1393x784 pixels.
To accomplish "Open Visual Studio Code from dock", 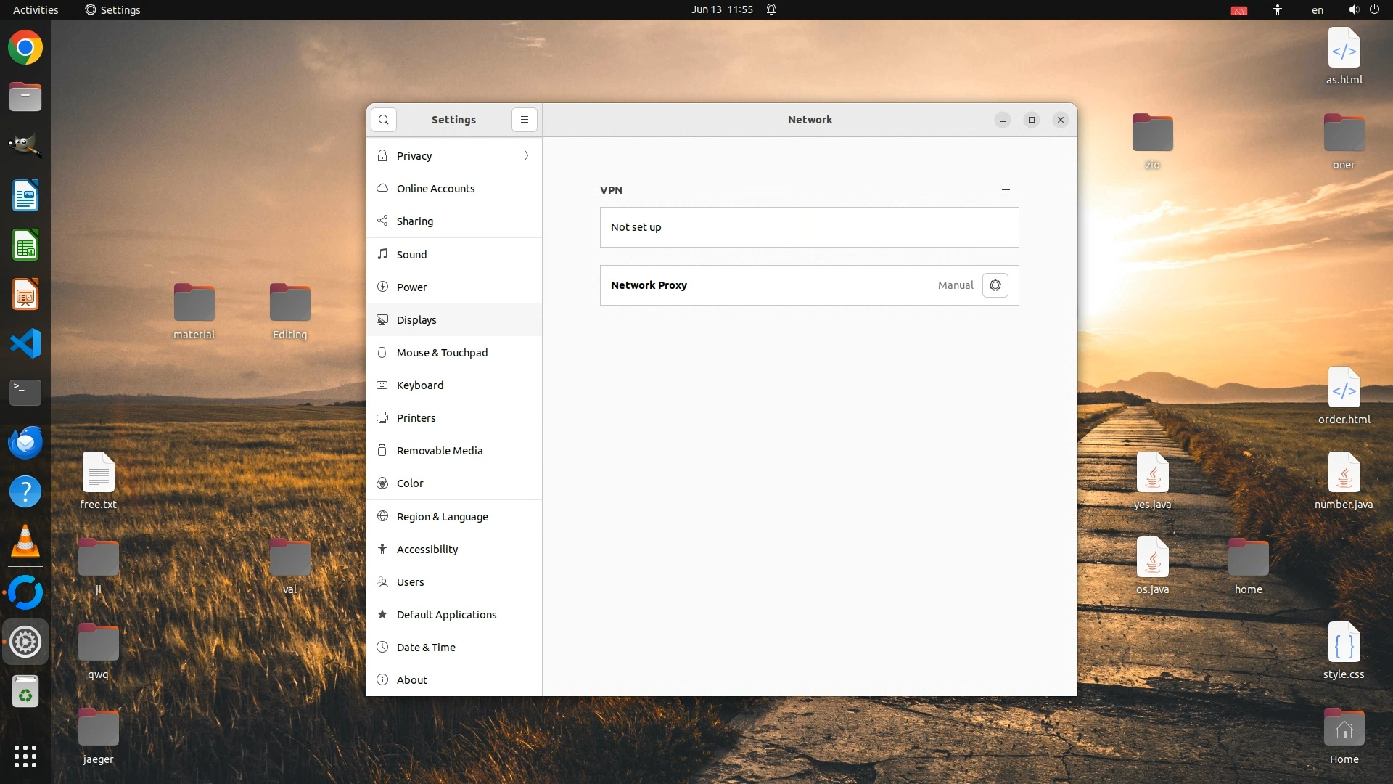I will coord(25,343).
